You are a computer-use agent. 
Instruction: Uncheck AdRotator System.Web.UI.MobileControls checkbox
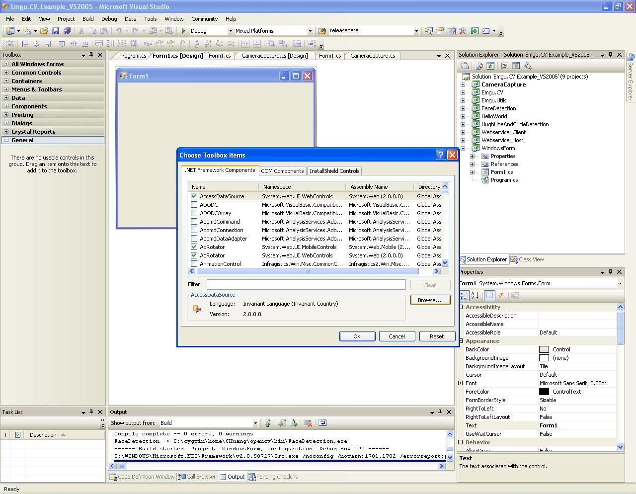(194, 247)
